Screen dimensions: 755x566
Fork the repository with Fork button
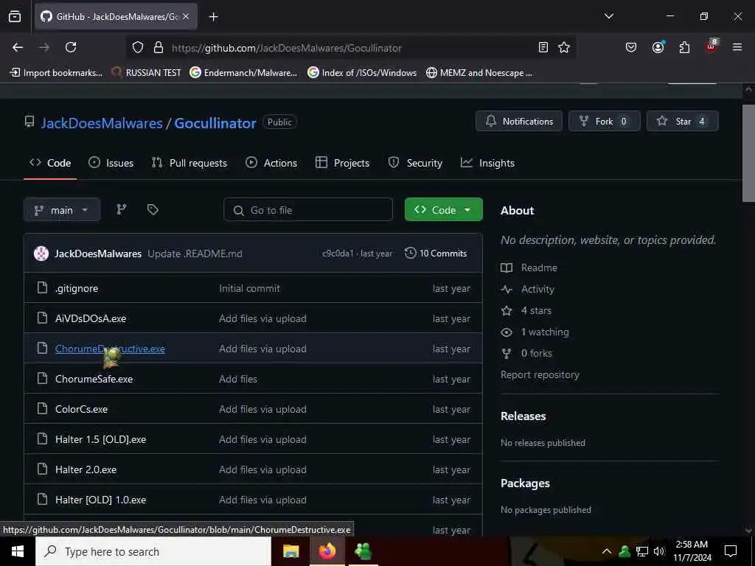click(605, 122)
